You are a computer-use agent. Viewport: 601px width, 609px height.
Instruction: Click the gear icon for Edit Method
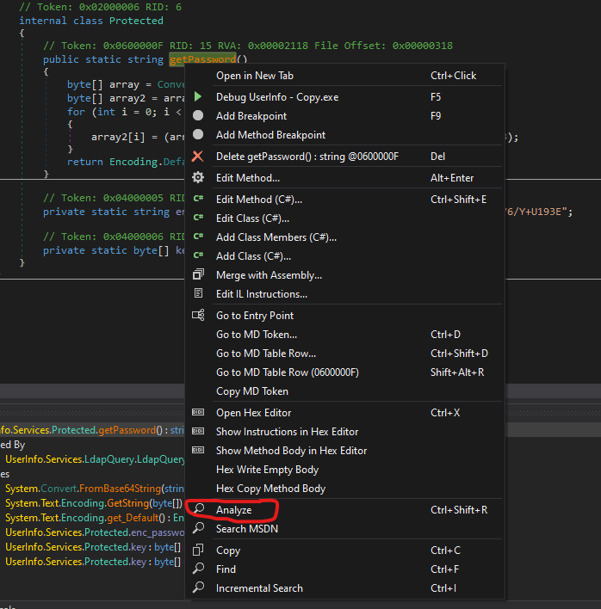click(x=198, y=177)
